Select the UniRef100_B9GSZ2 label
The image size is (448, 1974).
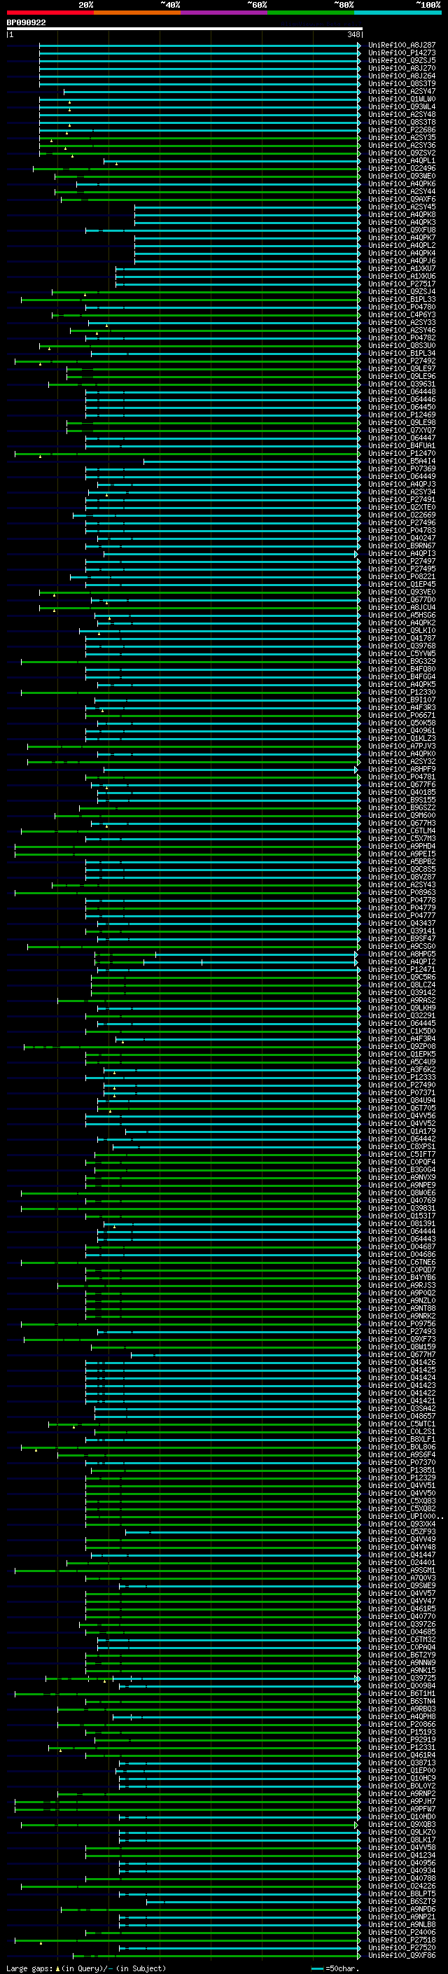402,807
